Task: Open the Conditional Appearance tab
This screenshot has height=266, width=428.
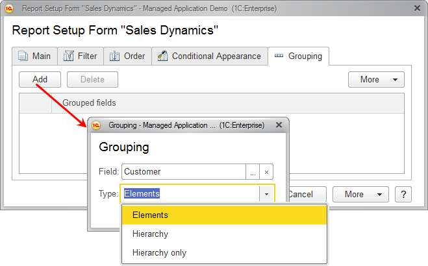Action: 210,56
